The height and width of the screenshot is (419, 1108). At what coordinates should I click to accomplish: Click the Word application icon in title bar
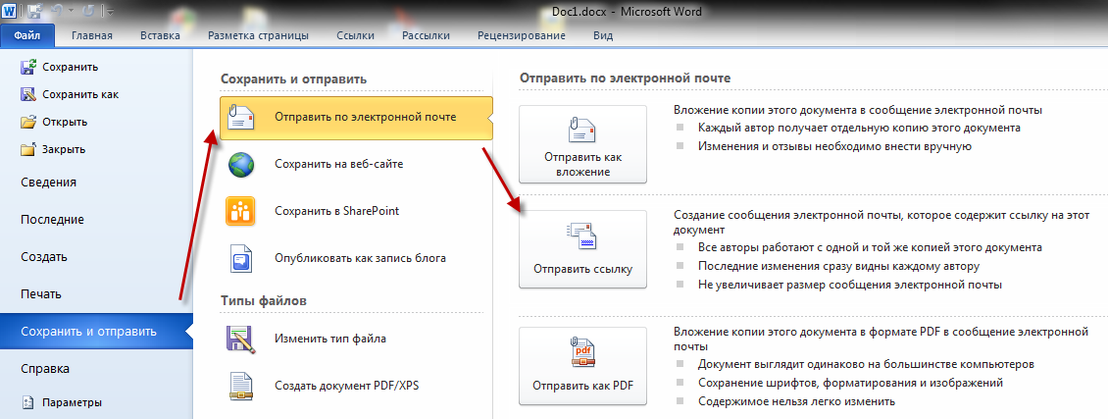(10, 12)
